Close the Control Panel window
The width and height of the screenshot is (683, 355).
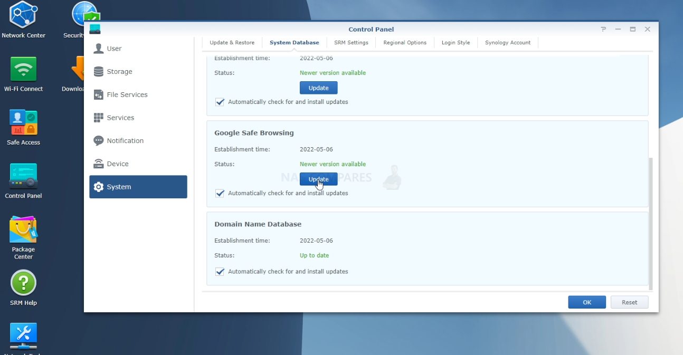click(x=648, y=30)
